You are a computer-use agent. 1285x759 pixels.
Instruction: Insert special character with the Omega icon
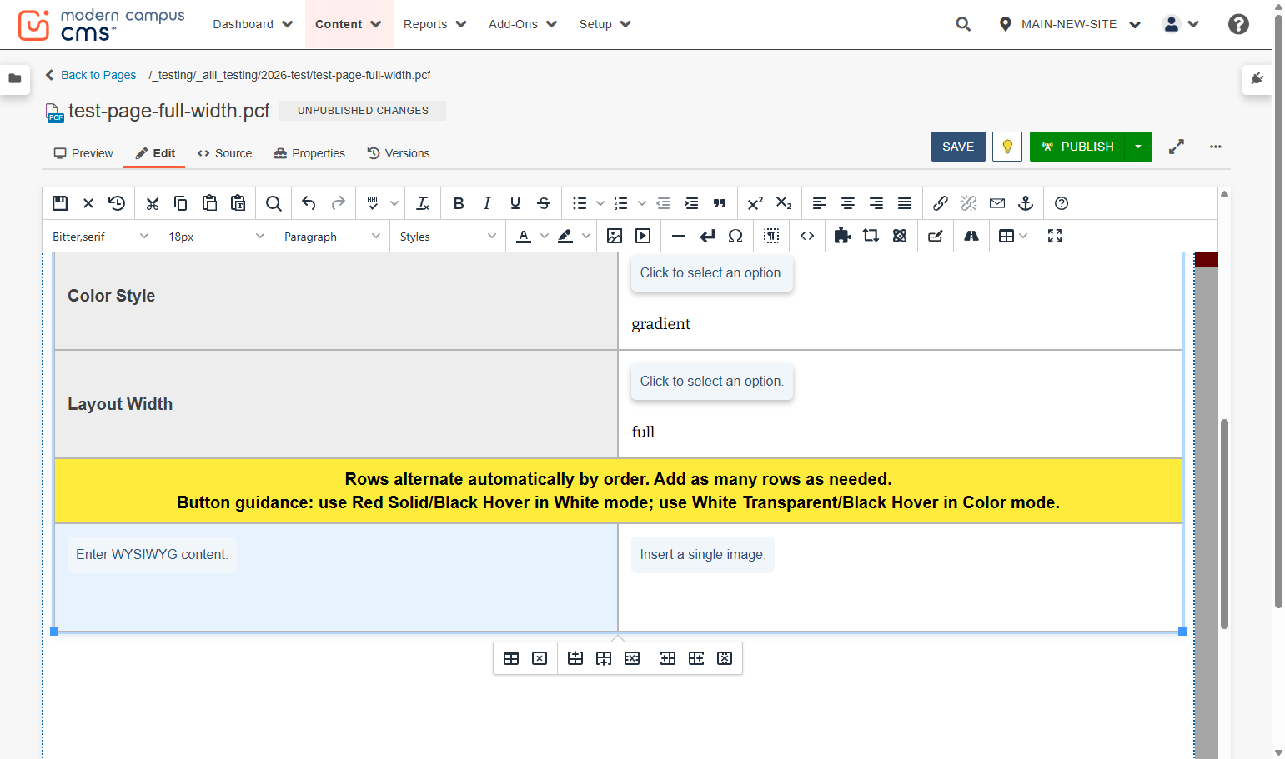coord(735,236)
